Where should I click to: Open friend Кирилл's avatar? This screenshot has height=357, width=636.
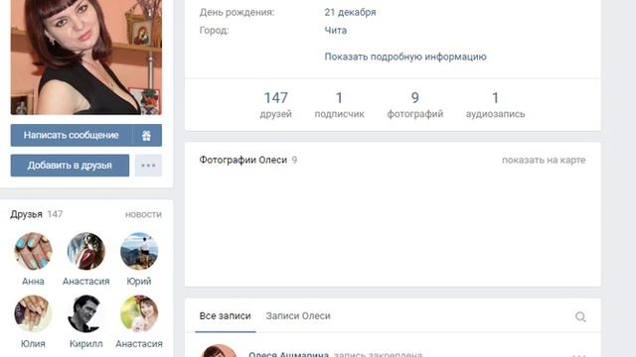point(86,313)
